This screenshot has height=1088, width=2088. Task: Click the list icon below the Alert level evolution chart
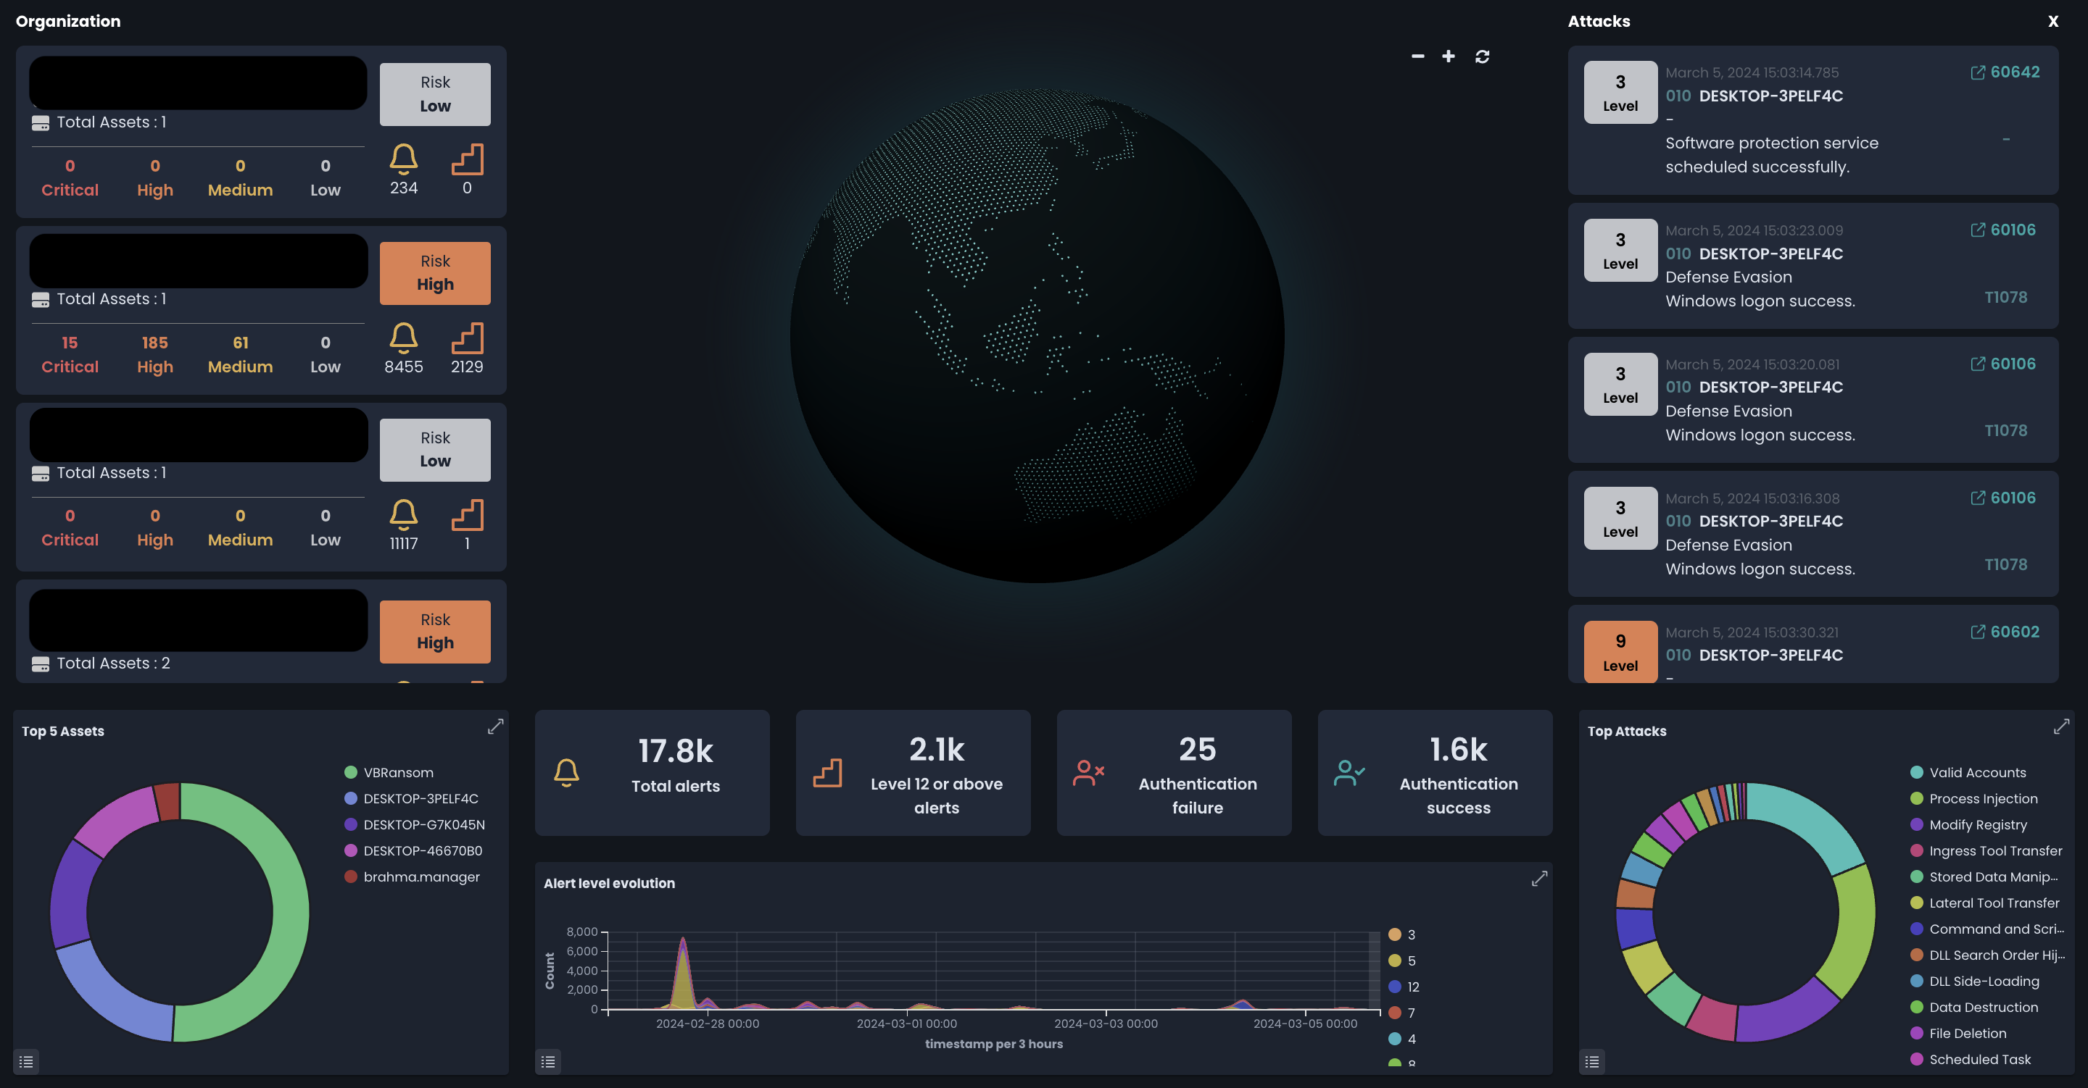548,1061
